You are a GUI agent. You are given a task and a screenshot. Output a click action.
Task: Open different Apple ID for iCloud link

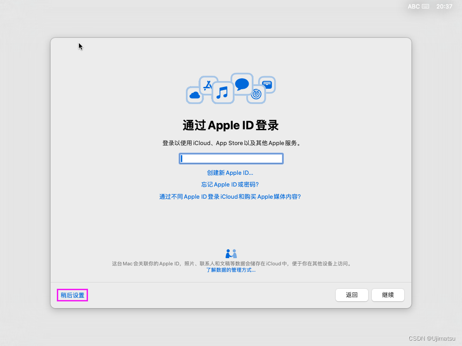tap(230, 196)
